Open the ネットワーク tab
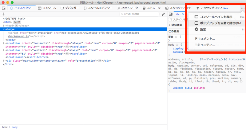 pyautogui.click(x=128, y=8)
